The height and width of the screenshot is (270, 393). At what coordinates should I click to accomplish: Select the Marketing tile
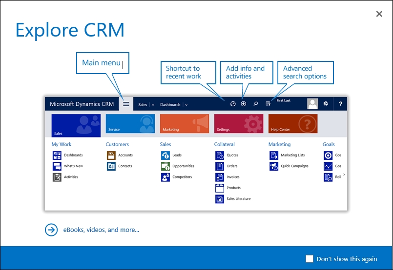pyautogui.click(x=185, y=124)
